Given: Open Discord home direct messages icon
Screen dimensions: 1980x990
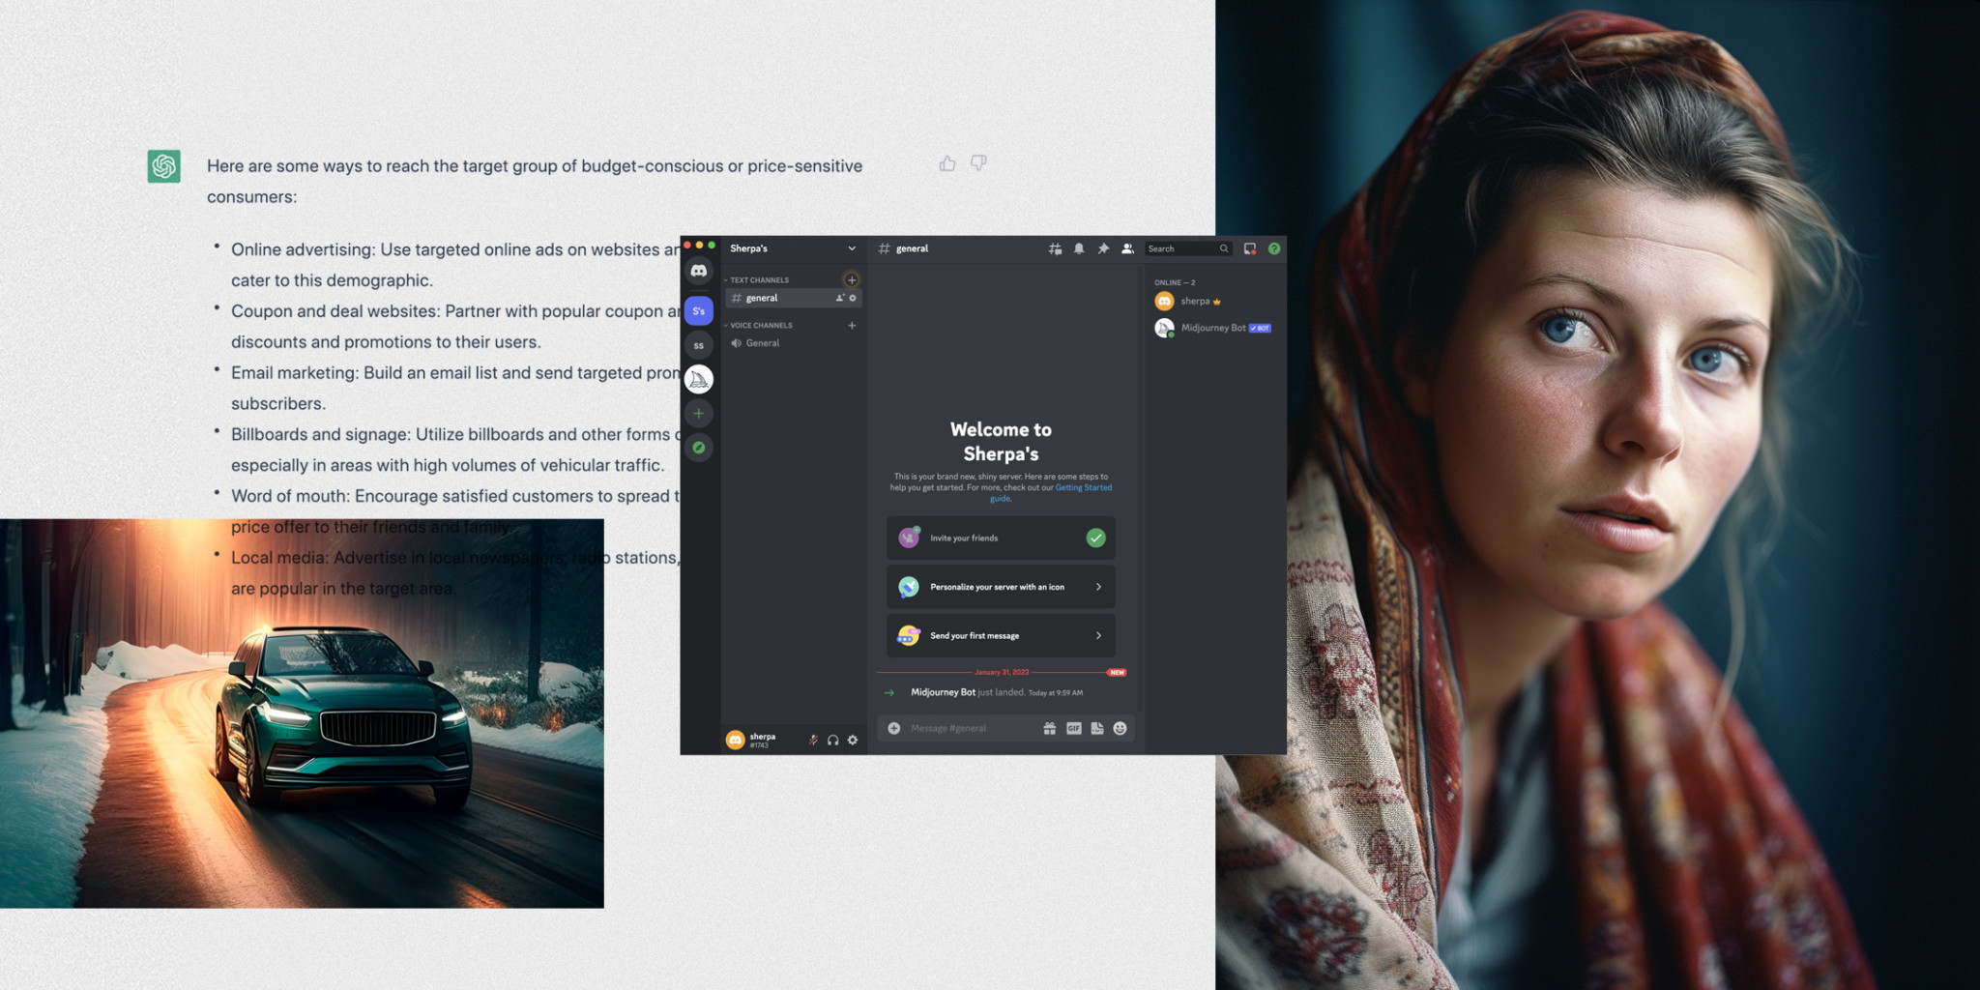Looking at the screenshot, I should [698, 271].
